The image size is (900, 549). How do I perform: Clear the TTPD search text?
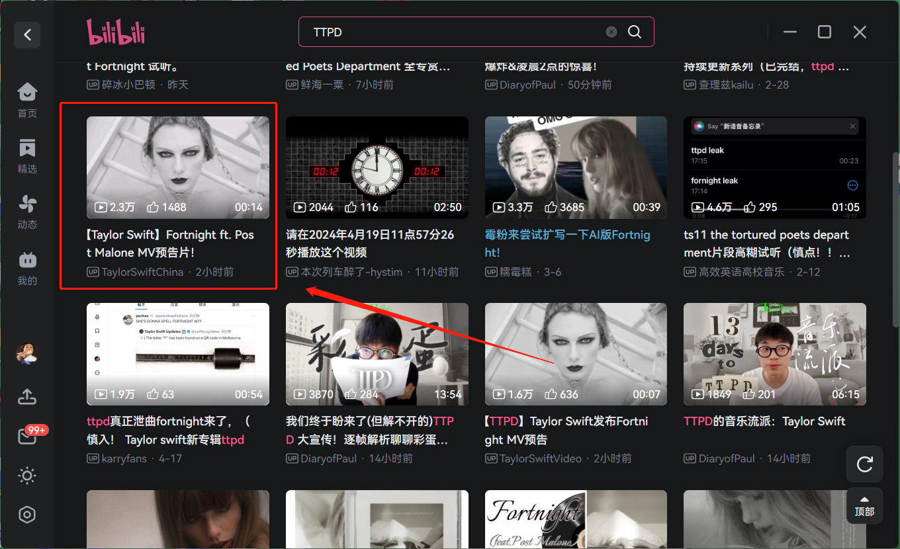[611, 32]
